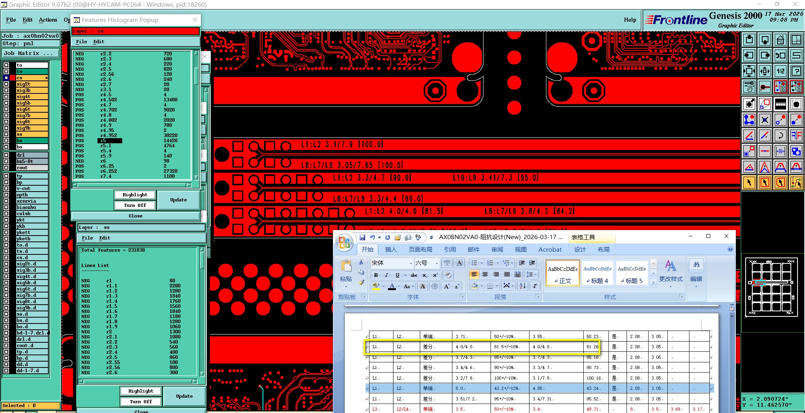Toggle visibility checkbox for layer v-cut

(6, 188)
